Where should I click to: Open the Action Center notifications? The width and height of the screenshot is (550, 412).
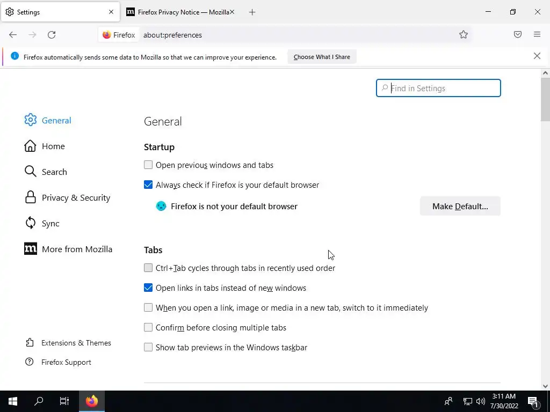coord(533,401)
